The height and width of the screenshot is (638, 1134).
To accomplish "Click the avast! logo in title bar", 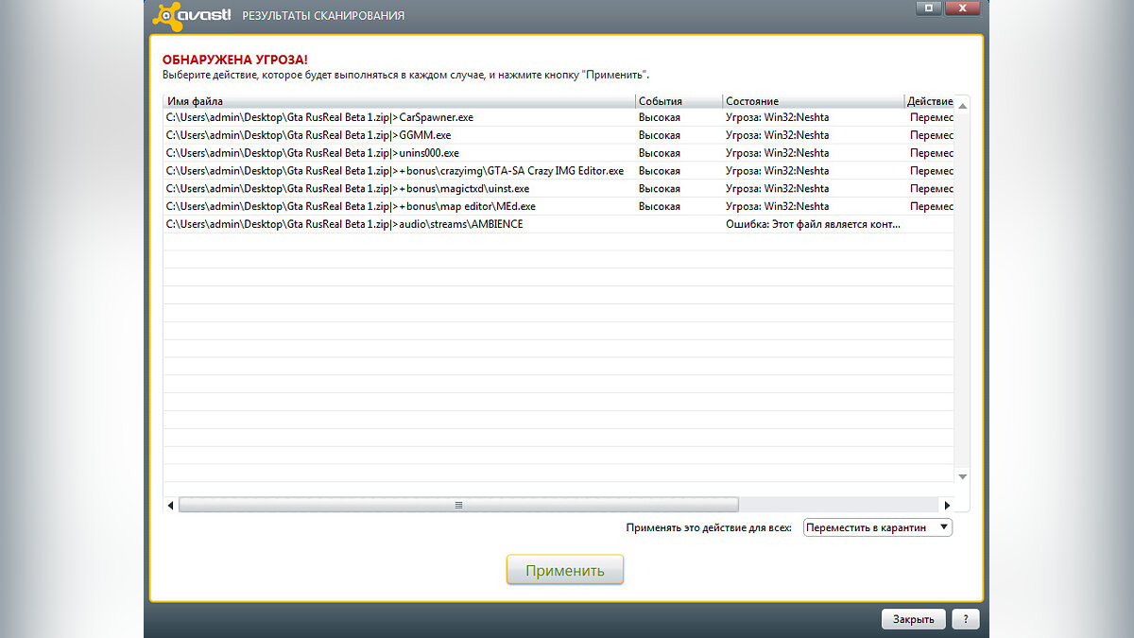I will coord(193,14).
